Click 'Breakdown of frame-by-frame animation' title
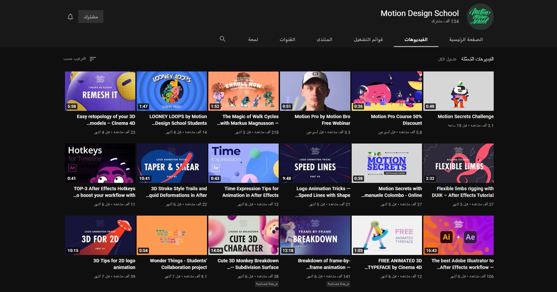Image resolution: width=557 pixels, height=292 pixels. point(324,264)
